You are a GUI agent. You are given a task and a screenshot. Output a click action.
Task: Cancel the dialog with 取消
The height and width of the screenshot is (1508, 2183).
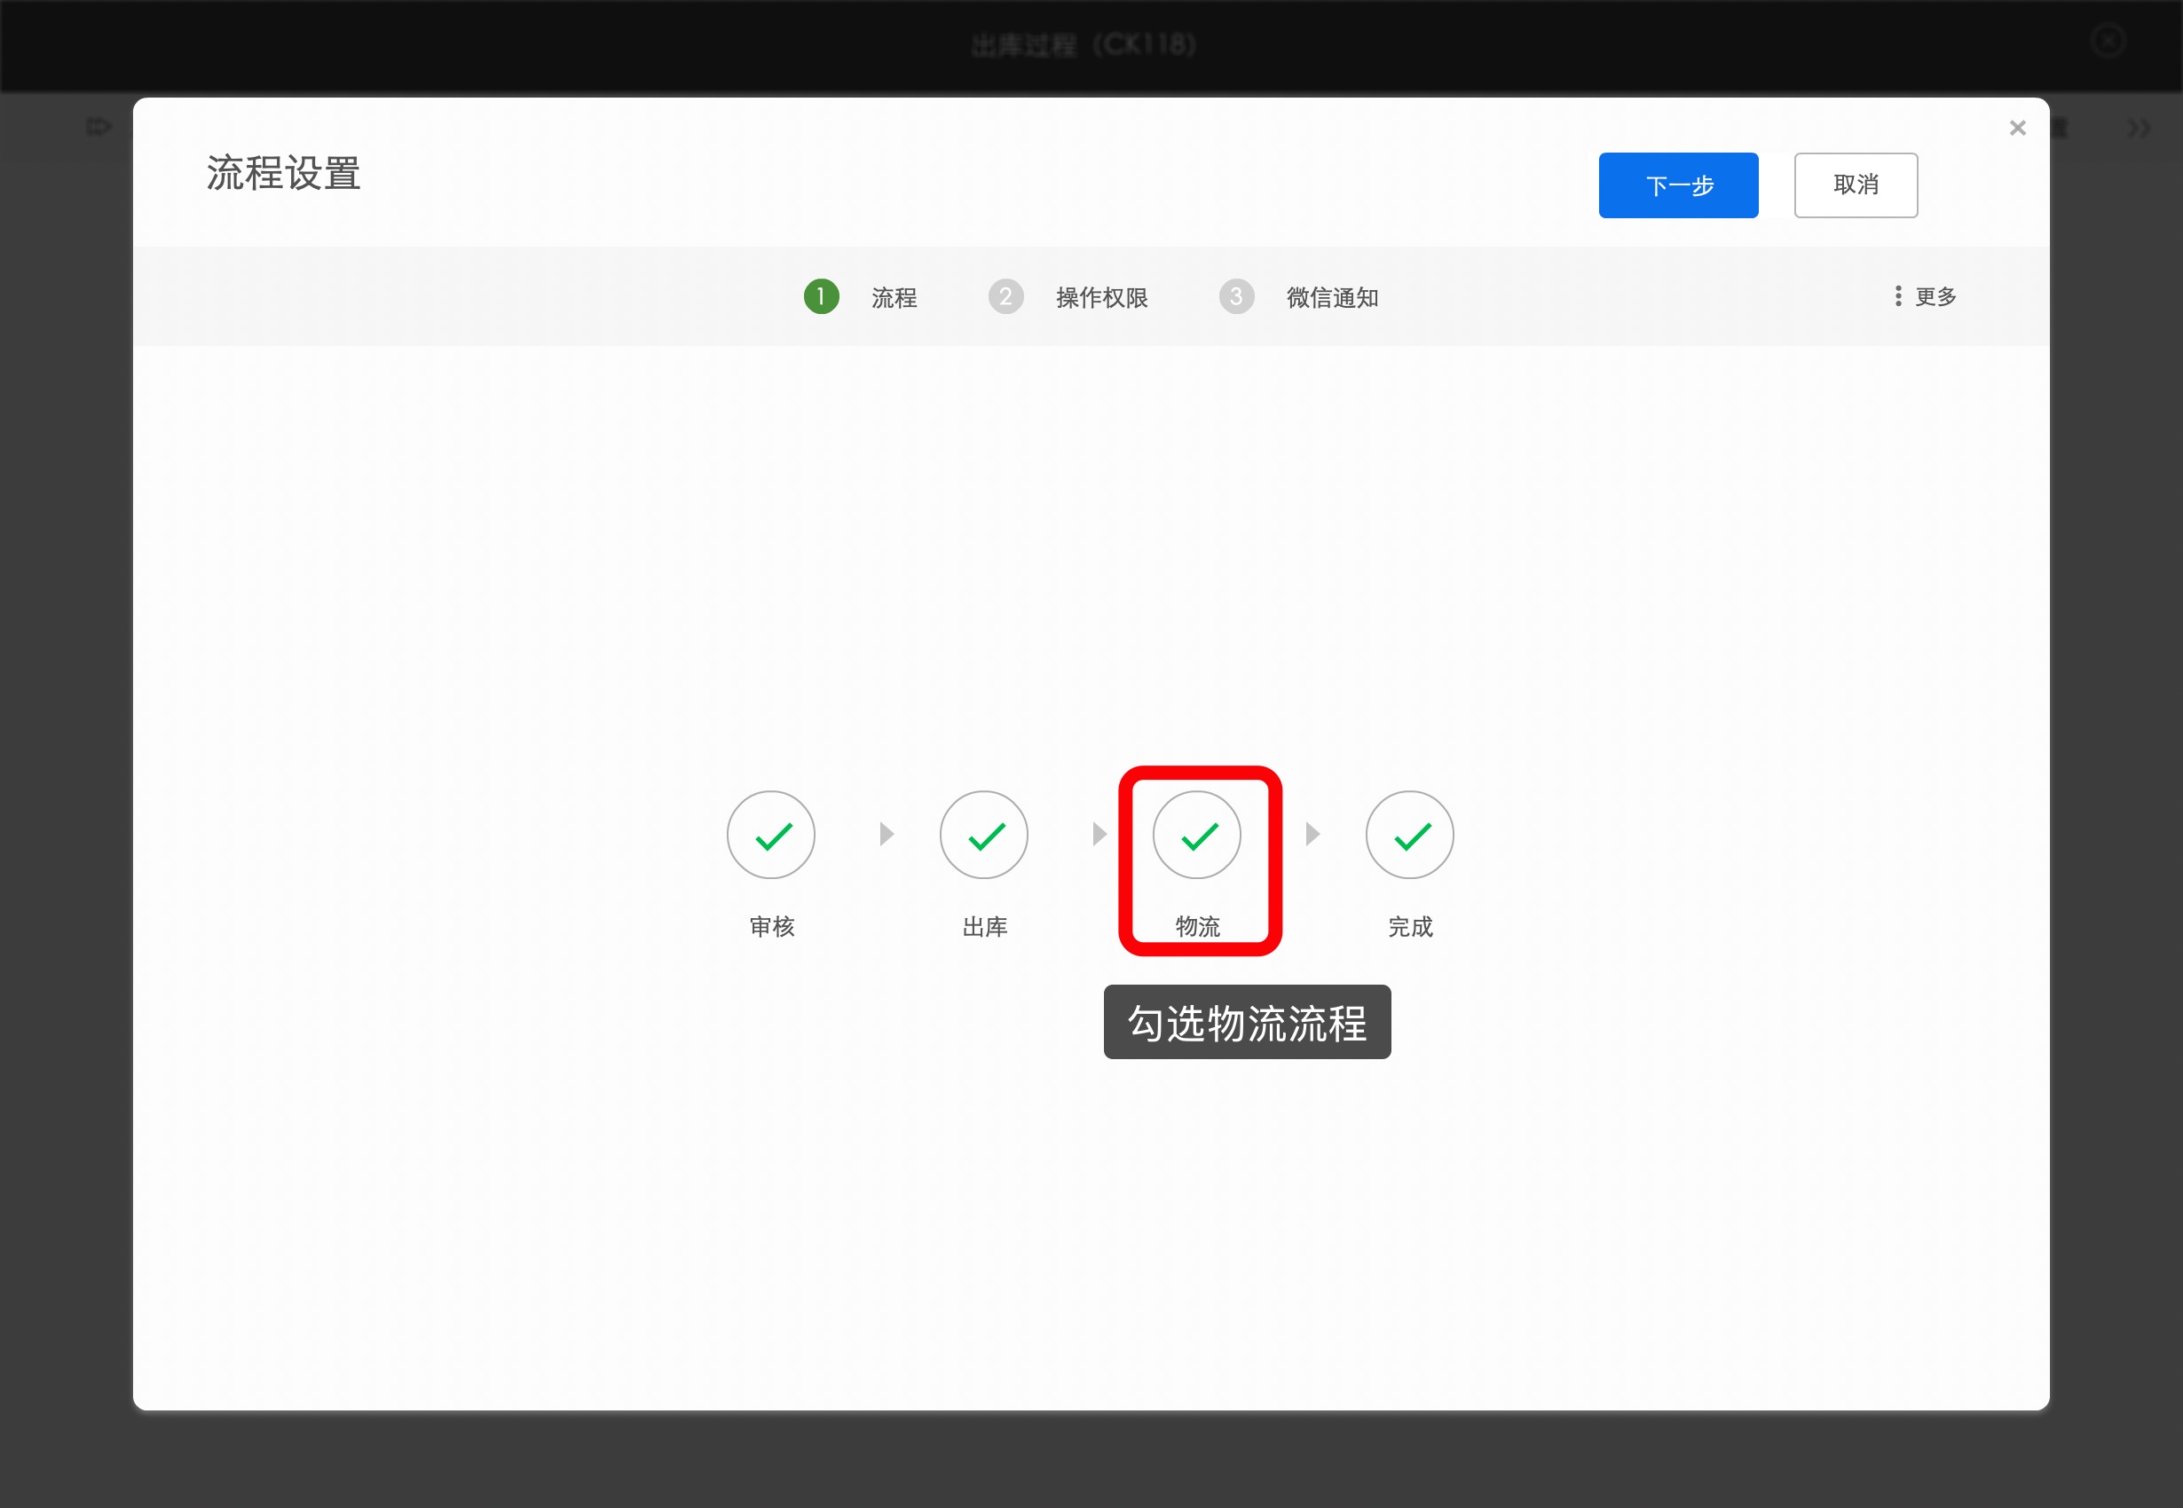point(1856,185)
